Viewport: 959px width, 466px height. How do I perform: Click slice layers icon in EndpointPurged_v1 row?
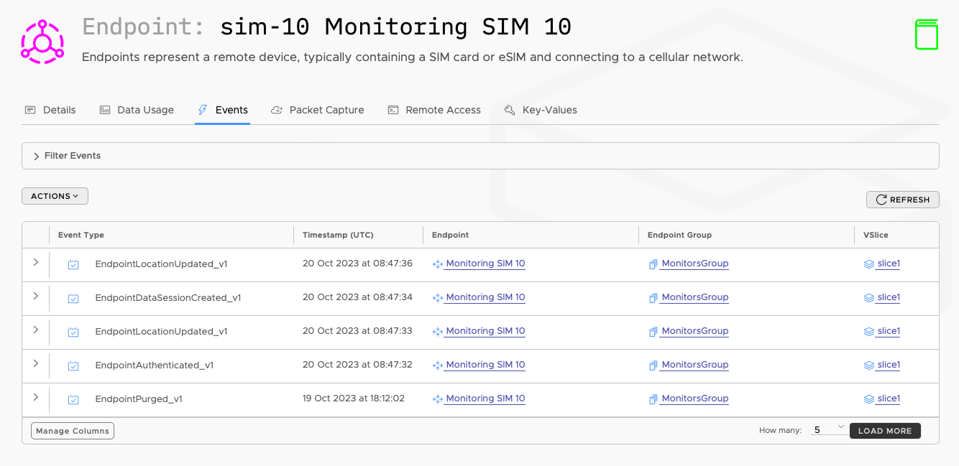click(868, 399)
